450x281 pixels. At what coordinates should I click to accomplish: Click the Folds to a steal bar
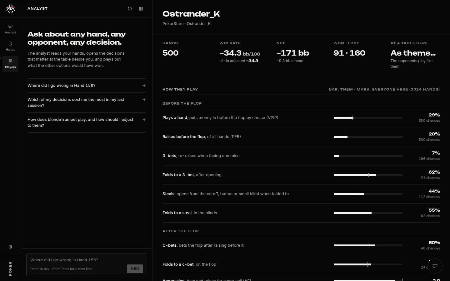pyautogui.click(x=368, y=213)
